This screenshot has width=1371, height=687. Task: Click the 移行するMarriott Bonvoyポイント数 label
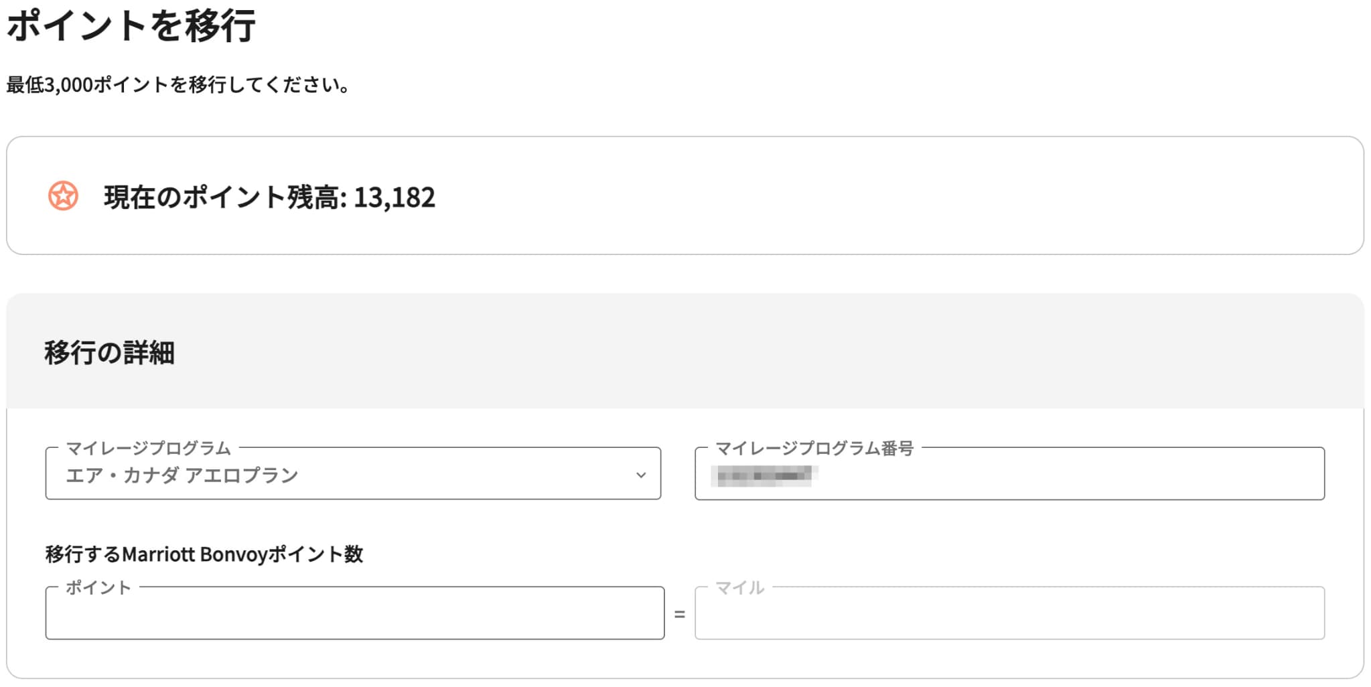click(204, 554)
